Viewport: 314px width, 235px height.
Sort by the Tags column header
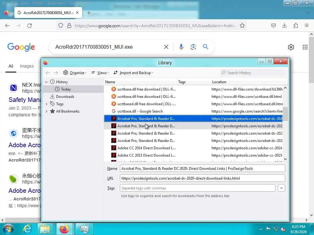(194, 82)
